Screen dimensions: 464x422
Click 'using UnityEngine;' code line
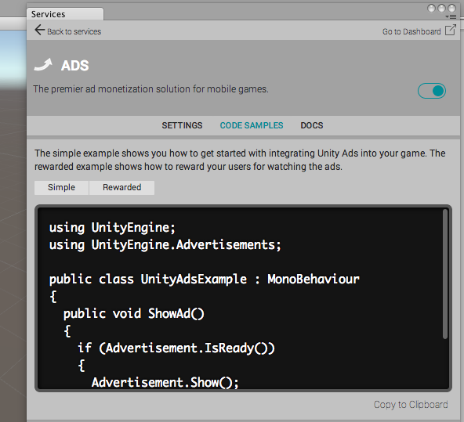[x=112, y=228]
